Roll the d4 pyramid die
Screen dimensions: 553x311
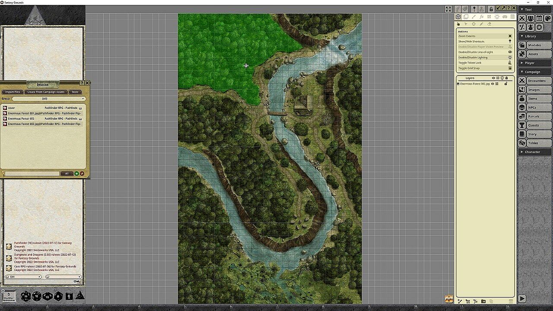[x=80, y=296]
